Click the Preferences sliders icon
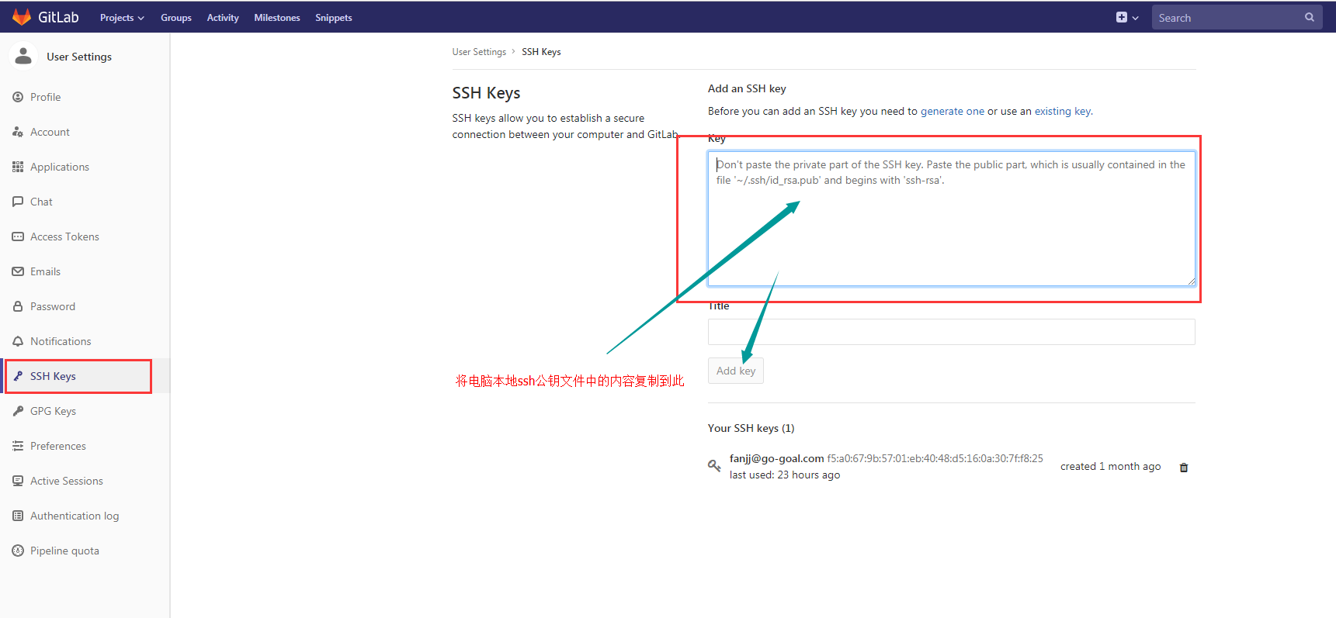The image size is (1336, 618). coord(18,446)
